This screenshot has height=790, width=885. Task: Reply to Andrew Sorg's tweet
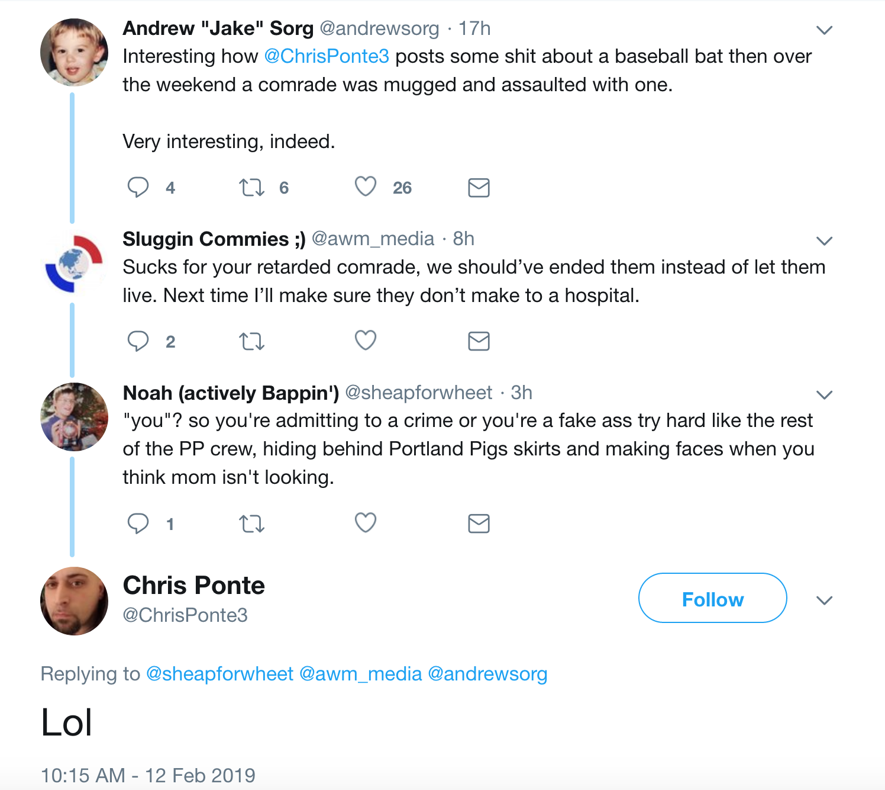(138, 187)
